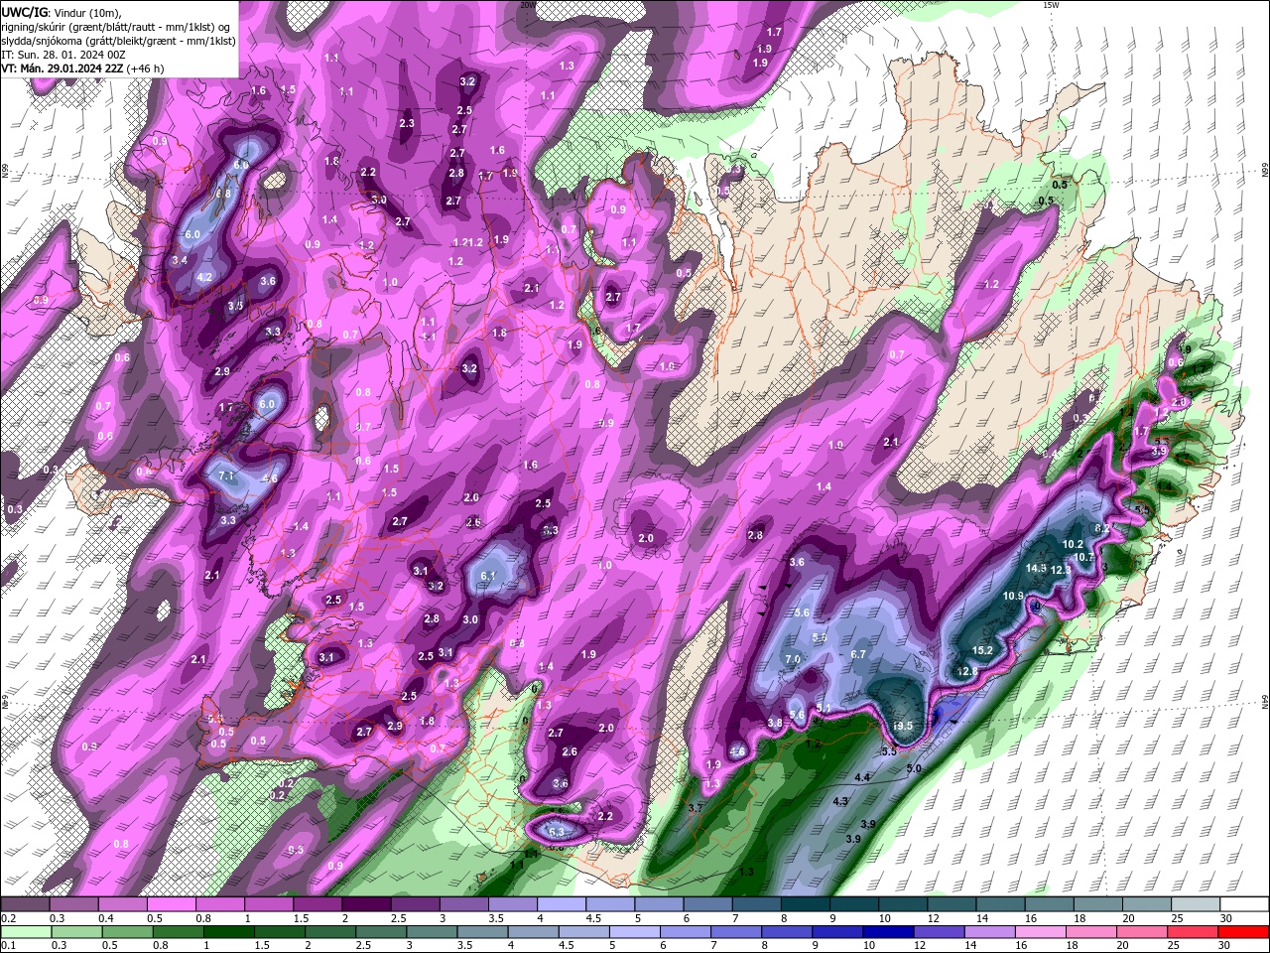Click the bright red 30 swatch, lower scale

click(1243, 932)
